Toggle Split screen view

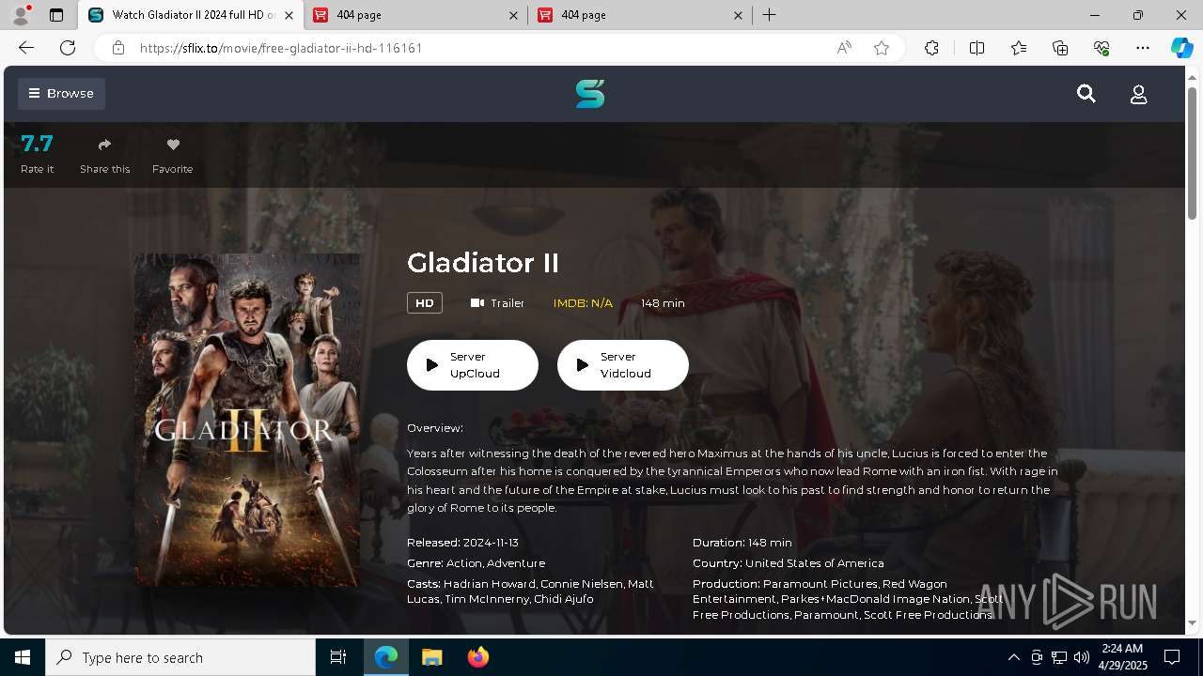tap(976, 48)
